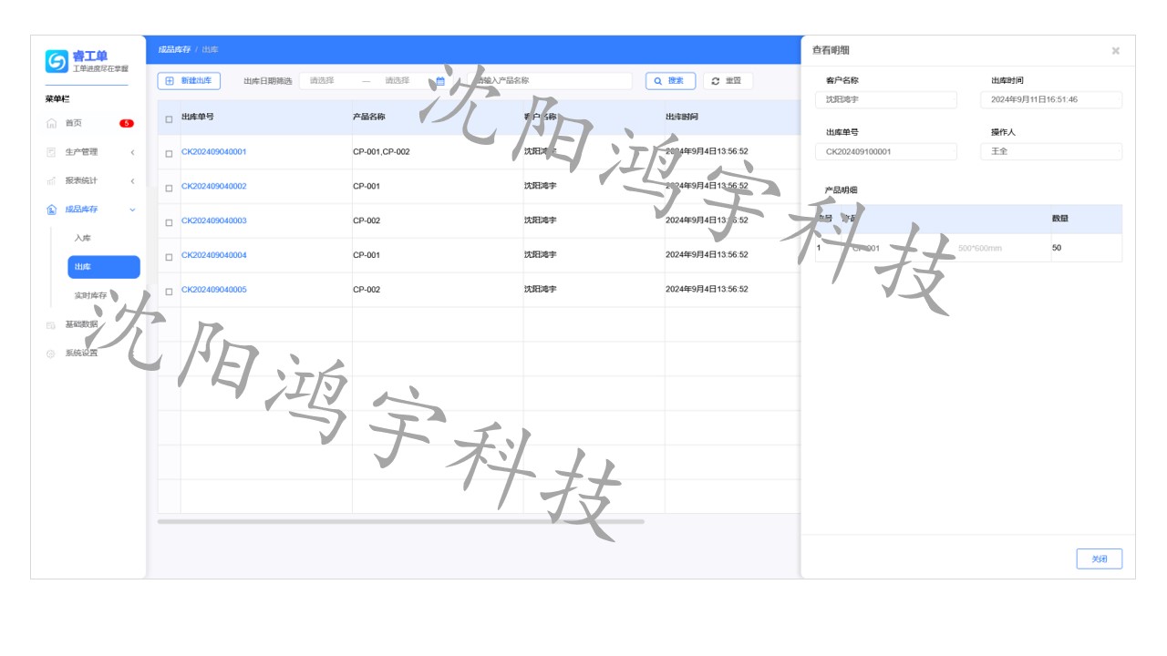Close the 查看明细 panel with X icon

click(x=1115, y=51)
